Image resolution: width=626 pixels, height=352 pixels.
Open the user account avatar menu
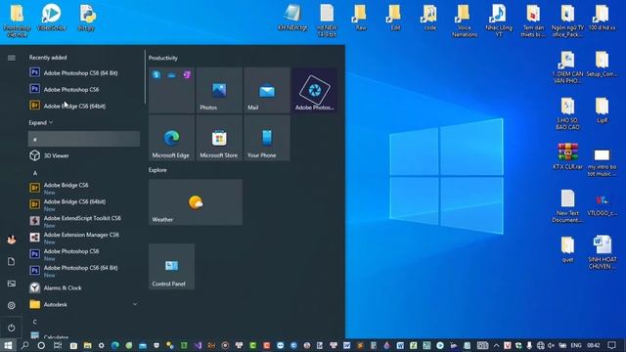(x=11, y=240)
